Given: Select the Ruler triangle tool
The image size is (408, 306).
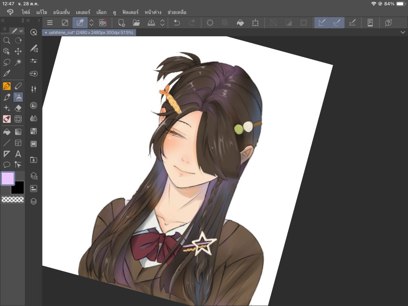Looking at the screenshot, I should 7,154.
